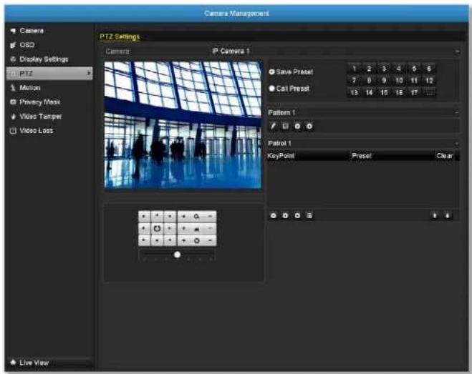
Task: Increase focus with the middle-row plus
Action: (x=183, y=228)
